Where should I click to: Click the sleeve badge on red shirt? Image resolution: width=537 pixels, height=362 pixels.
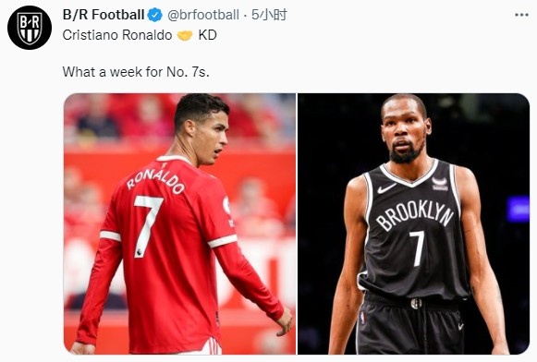pos(226,205)
